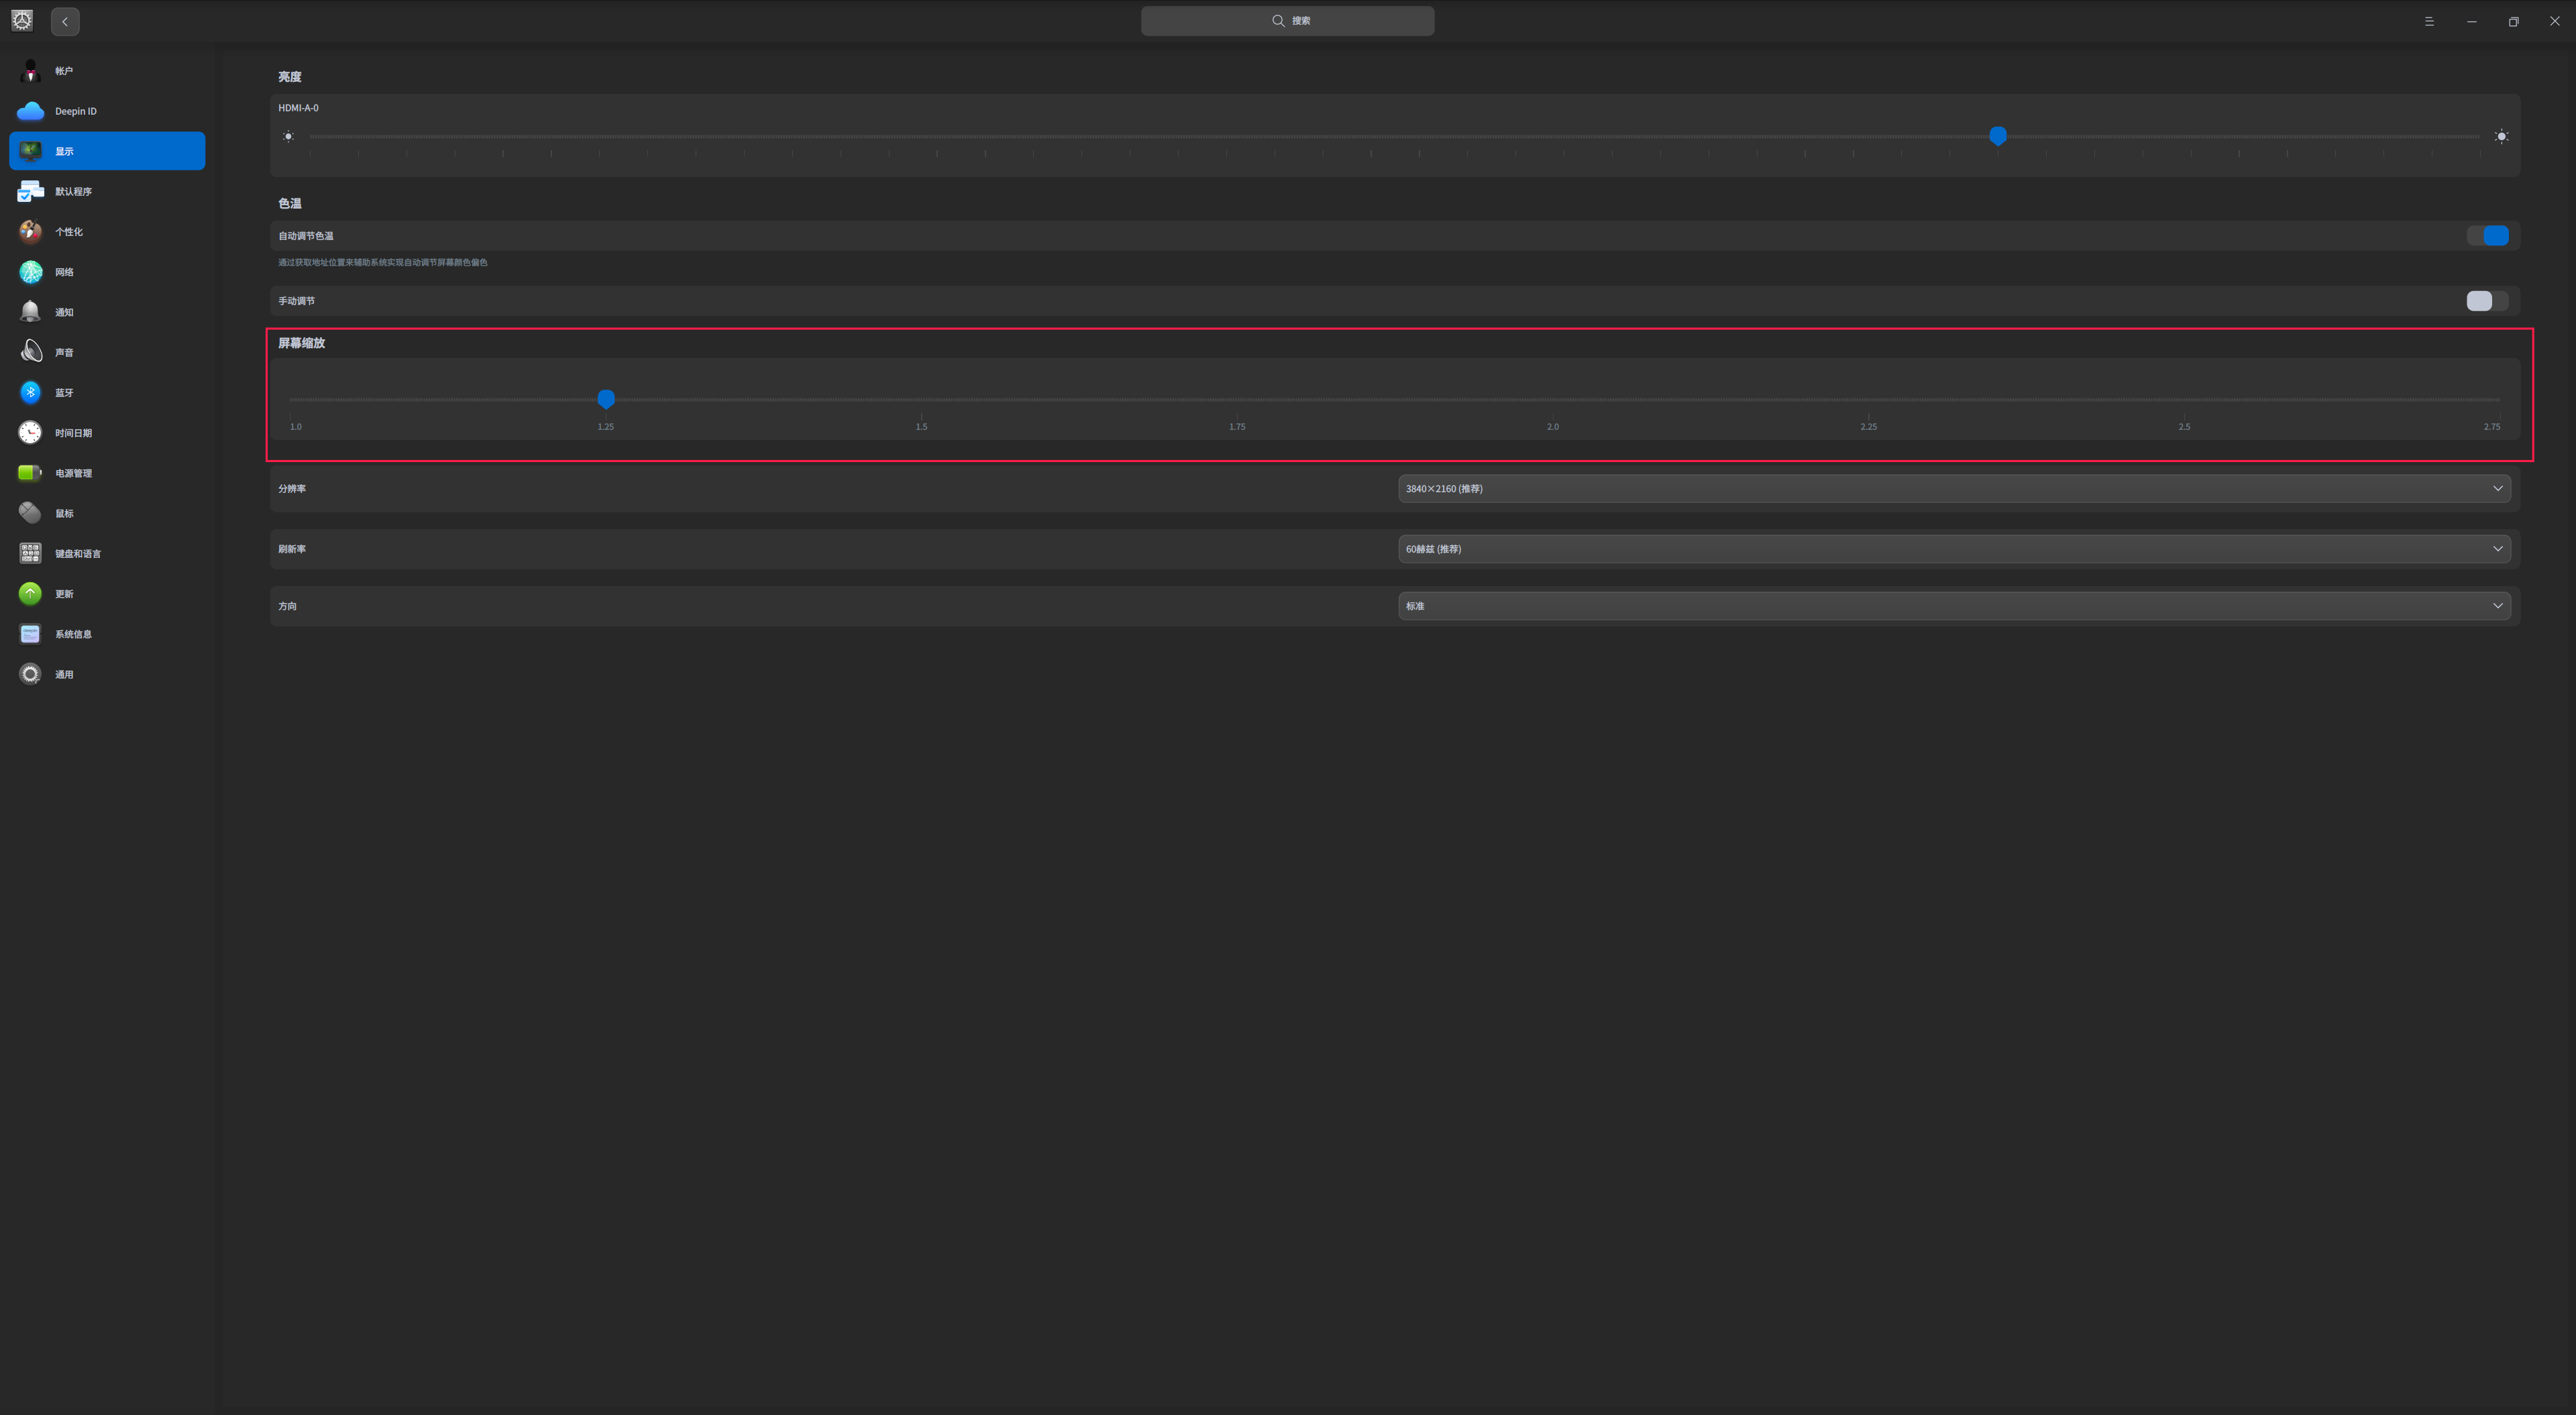Image resolution: width=2576 pixels, height=1415 pixels.
Task: Expand the 刷新率 refresh rate dropdown
Action: pos(1953,549)
